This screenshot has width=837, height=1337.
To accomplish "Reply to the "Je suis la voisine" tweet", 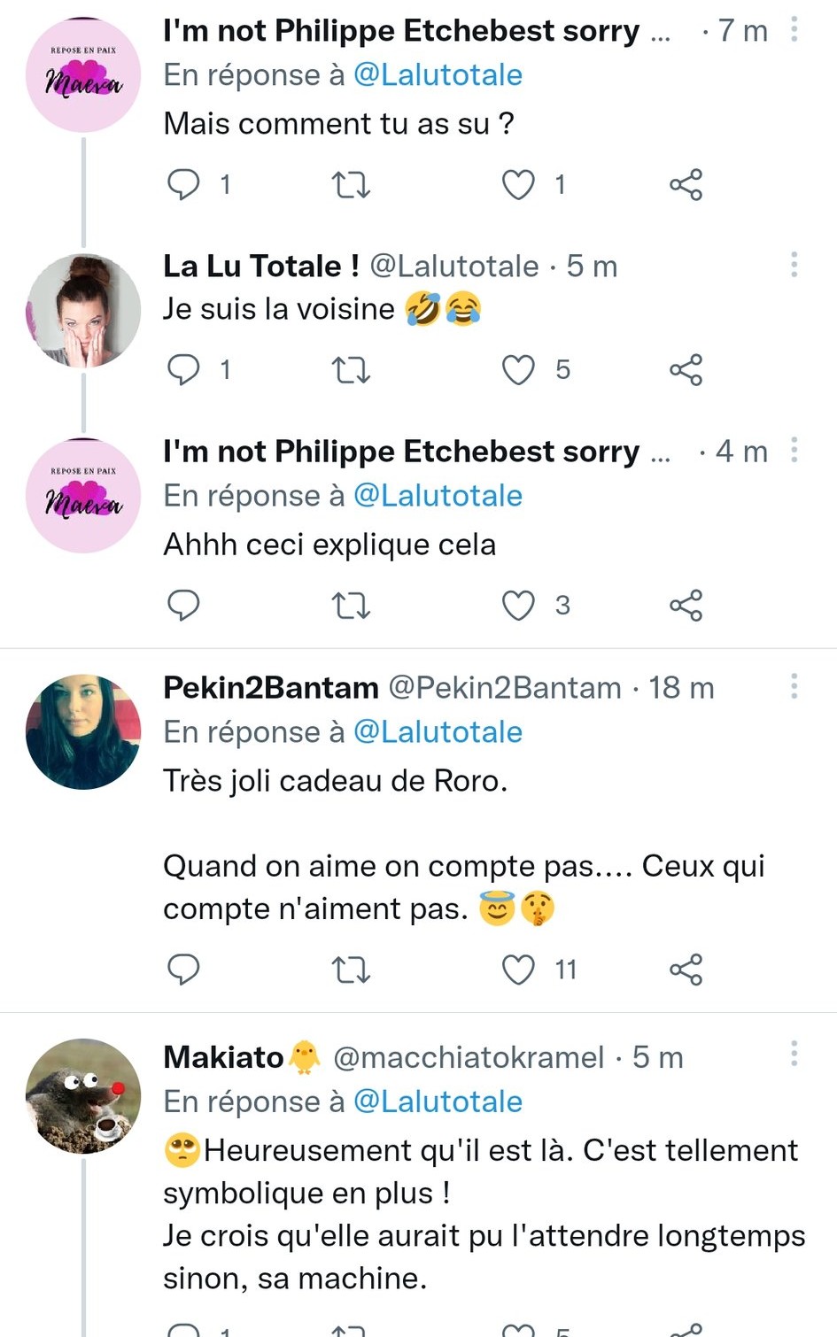I will pos(183,369).
